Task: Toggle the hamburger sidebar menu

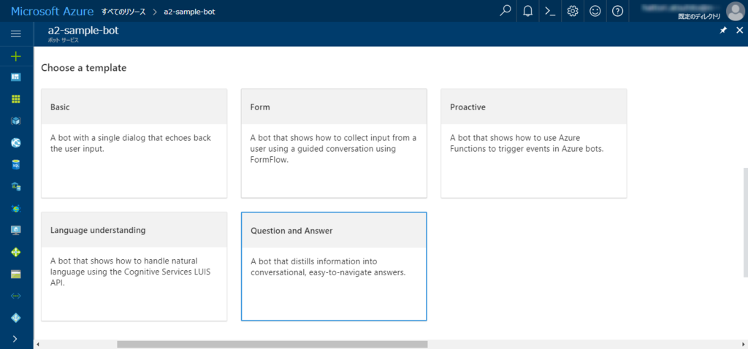Action: (16, 34)
